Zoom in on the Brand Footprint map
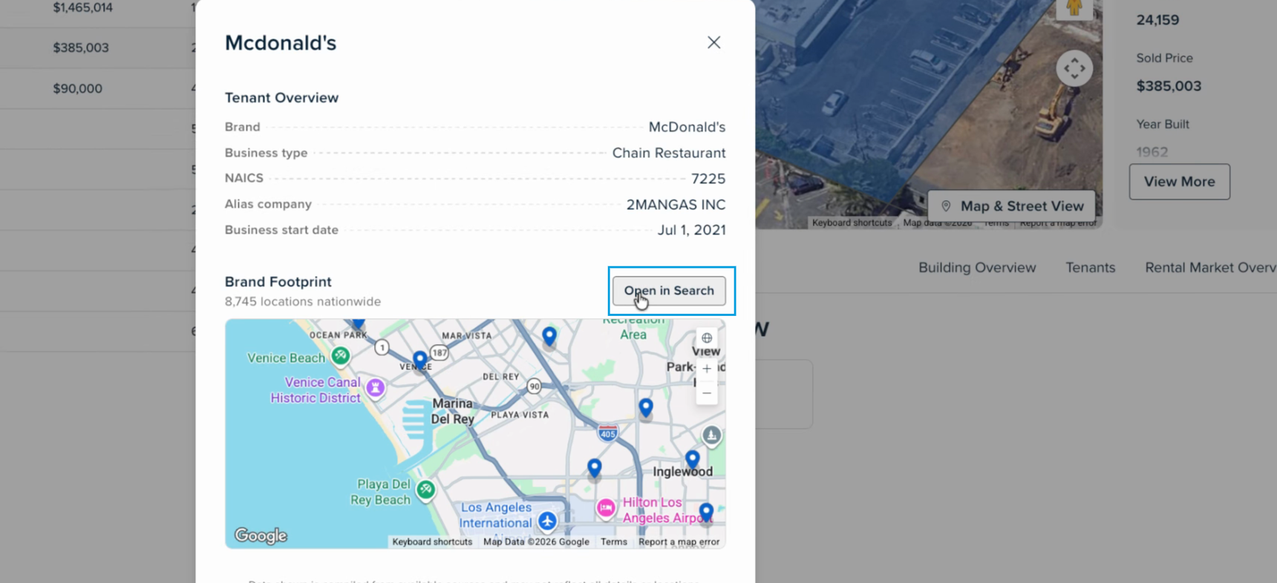 point(707,369)
